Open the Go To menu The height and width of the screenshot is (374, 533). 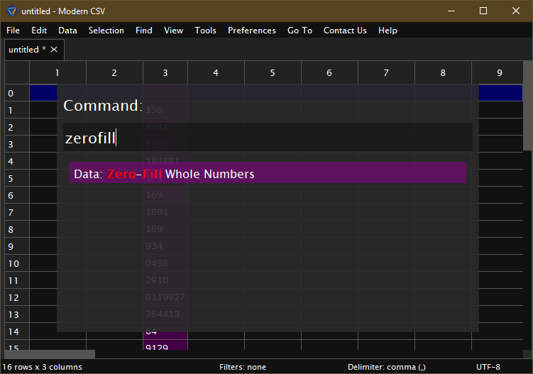point(300,31)
